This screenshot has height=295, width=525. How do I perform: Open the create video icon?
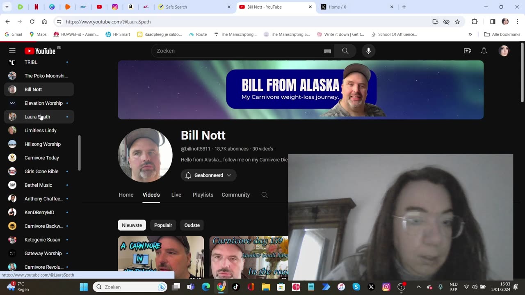(467, 51)
